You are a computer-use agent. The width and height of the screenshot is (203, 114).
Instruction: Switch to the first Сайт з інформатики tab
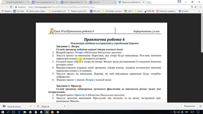click(44, 2)
